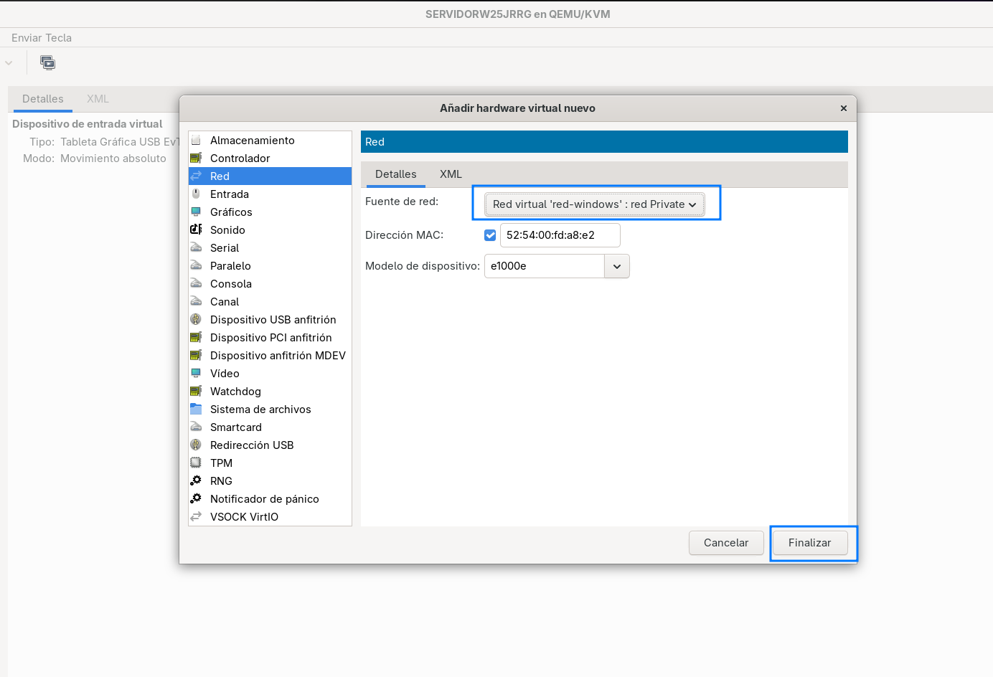The image size is (993, 677).
Task: Close the Añadir hardware virtual dialog
Action: pos(844,108)
